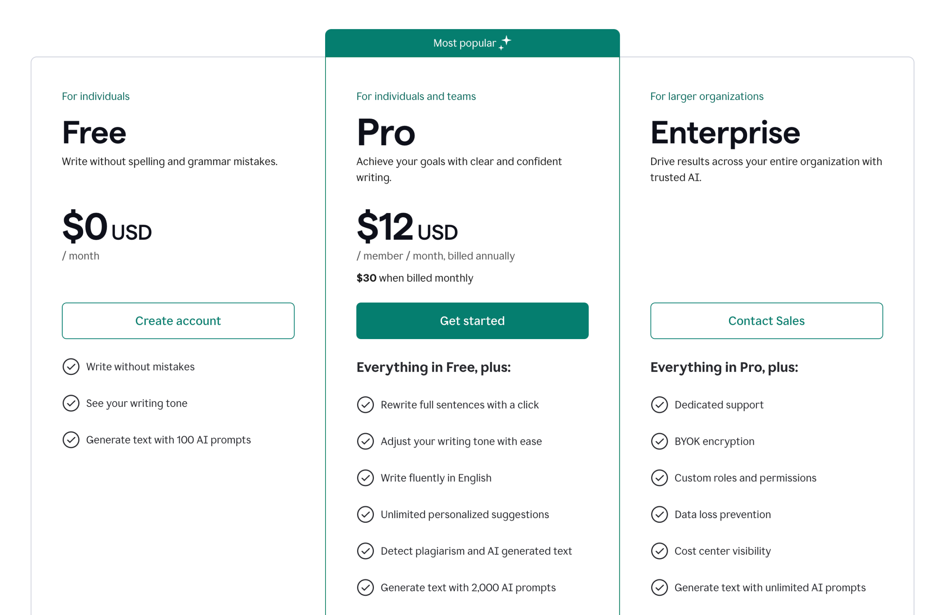Click the sparkle icon on Most popular badge

click(x=505, y=42)
